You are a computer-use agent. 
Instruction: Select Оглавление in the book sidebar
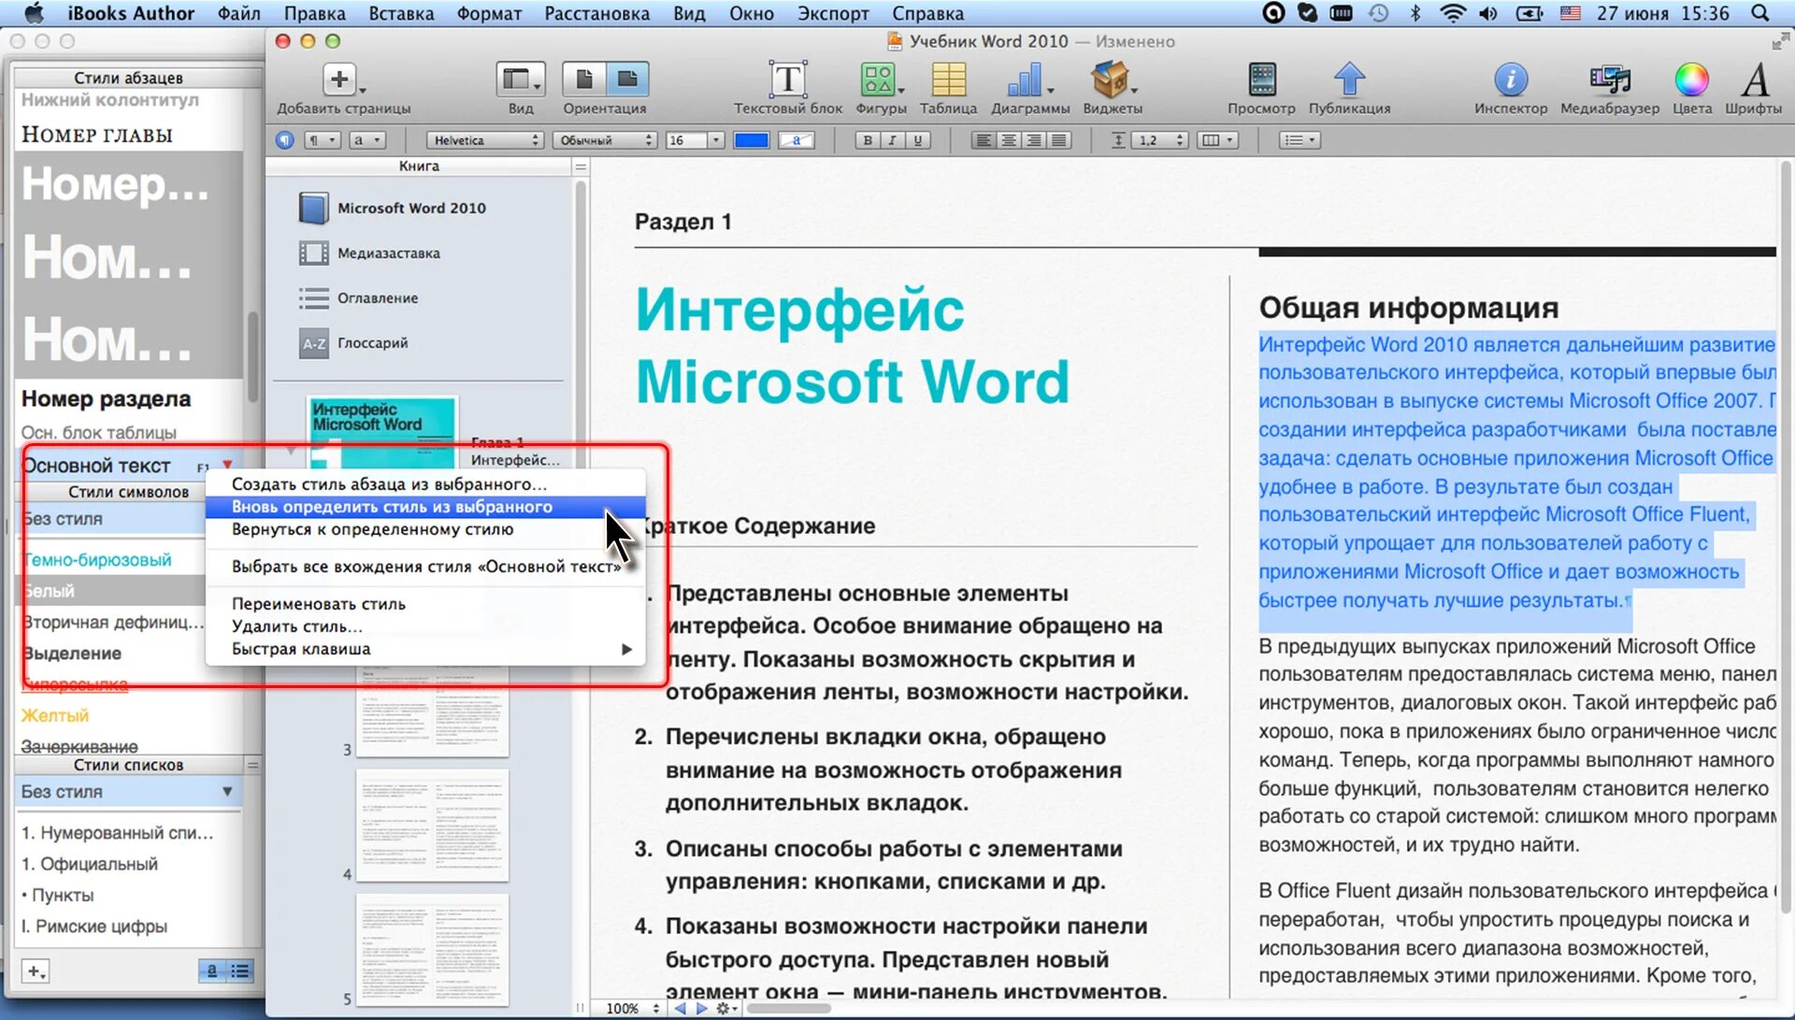pyautogui.click(x=377, y=298)
